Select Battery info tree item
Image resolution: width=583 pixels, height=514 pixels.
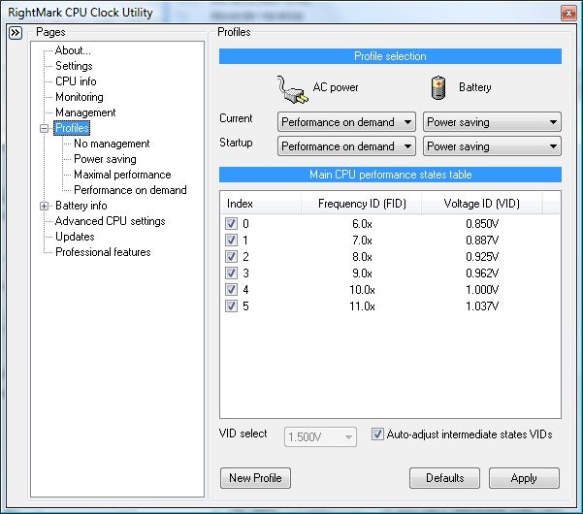(x=81, y=206)
